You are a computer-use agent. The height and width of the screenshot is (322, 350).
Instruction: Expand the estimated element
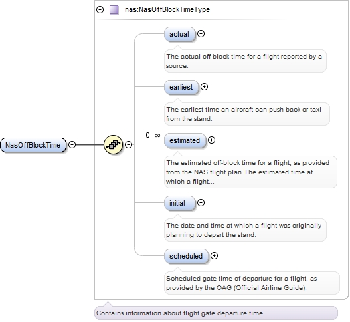[x=211, y=140]
